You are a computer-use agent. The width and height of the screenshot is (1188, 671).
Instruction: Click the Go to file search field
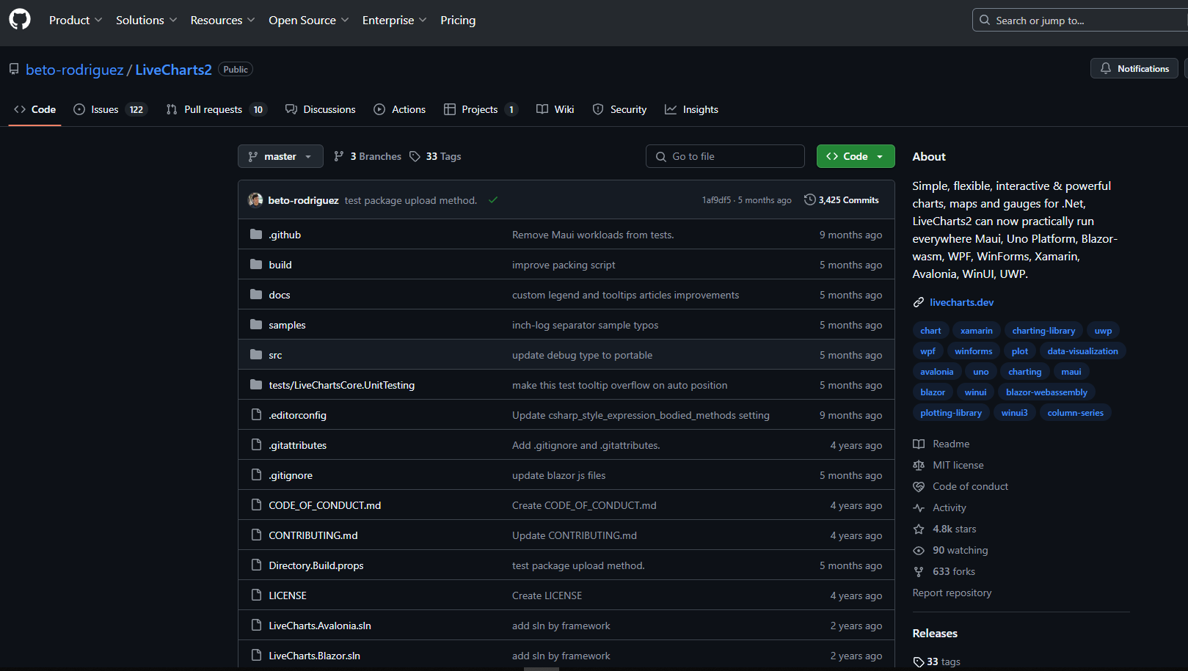tap(725, 156)
